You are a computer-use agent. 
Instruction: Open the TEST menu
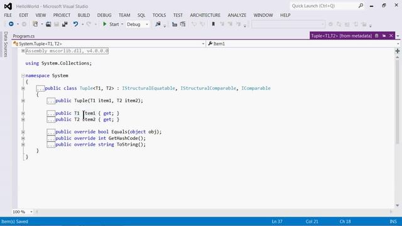click(x=178, y=15)
